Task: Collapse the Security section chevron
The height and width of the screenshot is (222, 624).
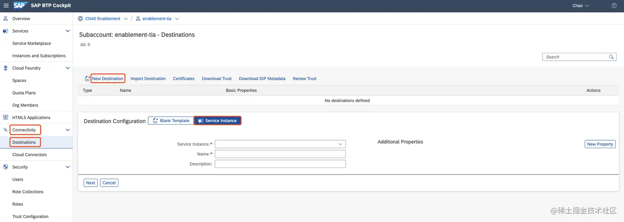Action: pyautogui.click(x=68, y=167)
